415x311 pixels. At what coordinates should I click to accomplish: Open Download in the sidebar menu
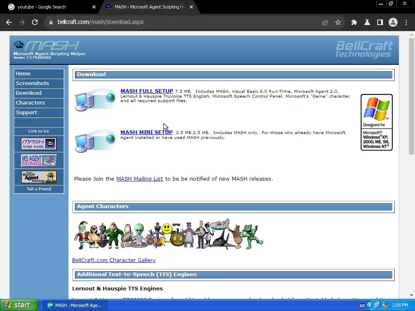point(39,93)
